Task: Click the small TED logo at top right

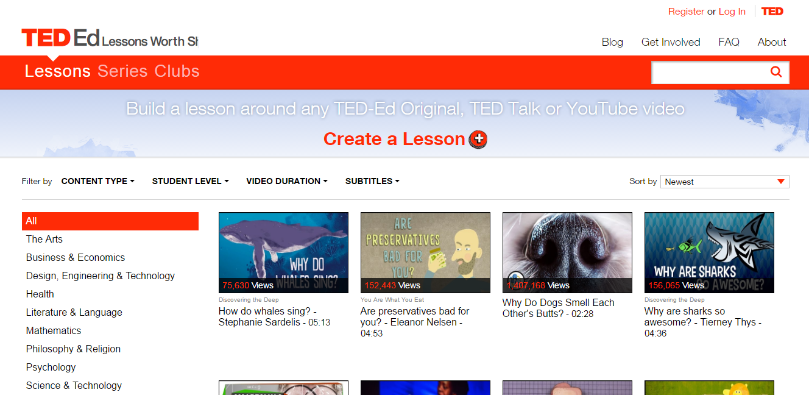Action: click(x=772, y=12)
